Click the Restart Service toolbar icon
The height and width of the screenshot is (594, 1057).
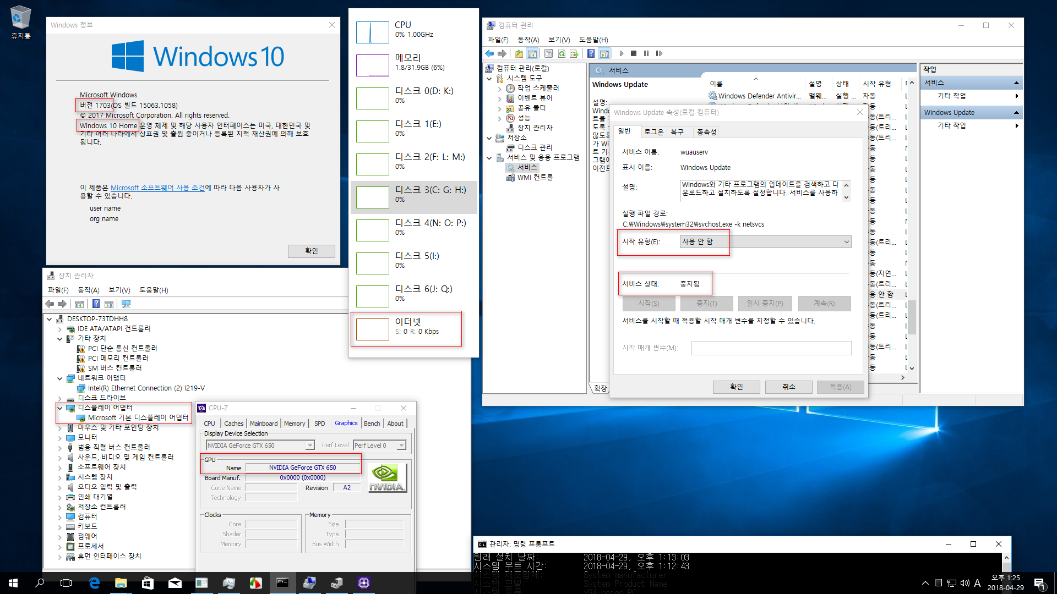[659, 53]
